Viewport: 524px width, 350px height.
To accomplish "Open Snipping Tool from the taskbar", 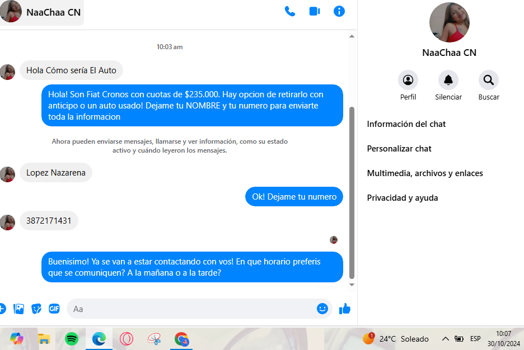I will coord(154,339).
